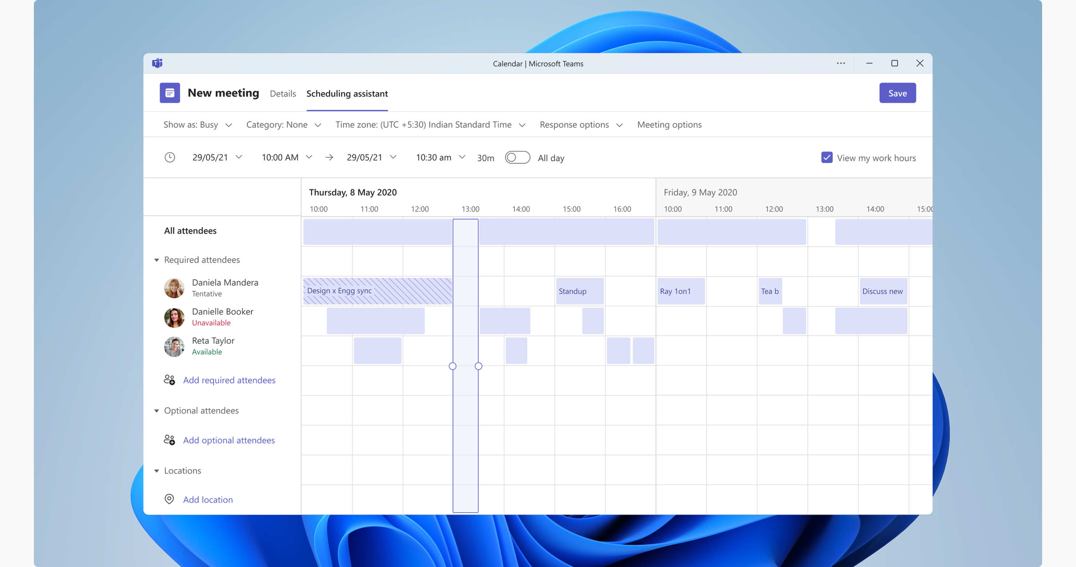1076x567 pixels.
Task: Click the 30m duration label
Action: [485, 158]
